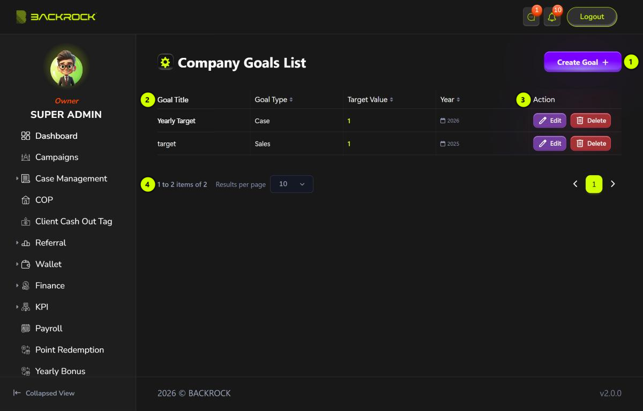The image size is (643, 411).
Task: Open the Results per page dropdown
Action: pos(291,184)
